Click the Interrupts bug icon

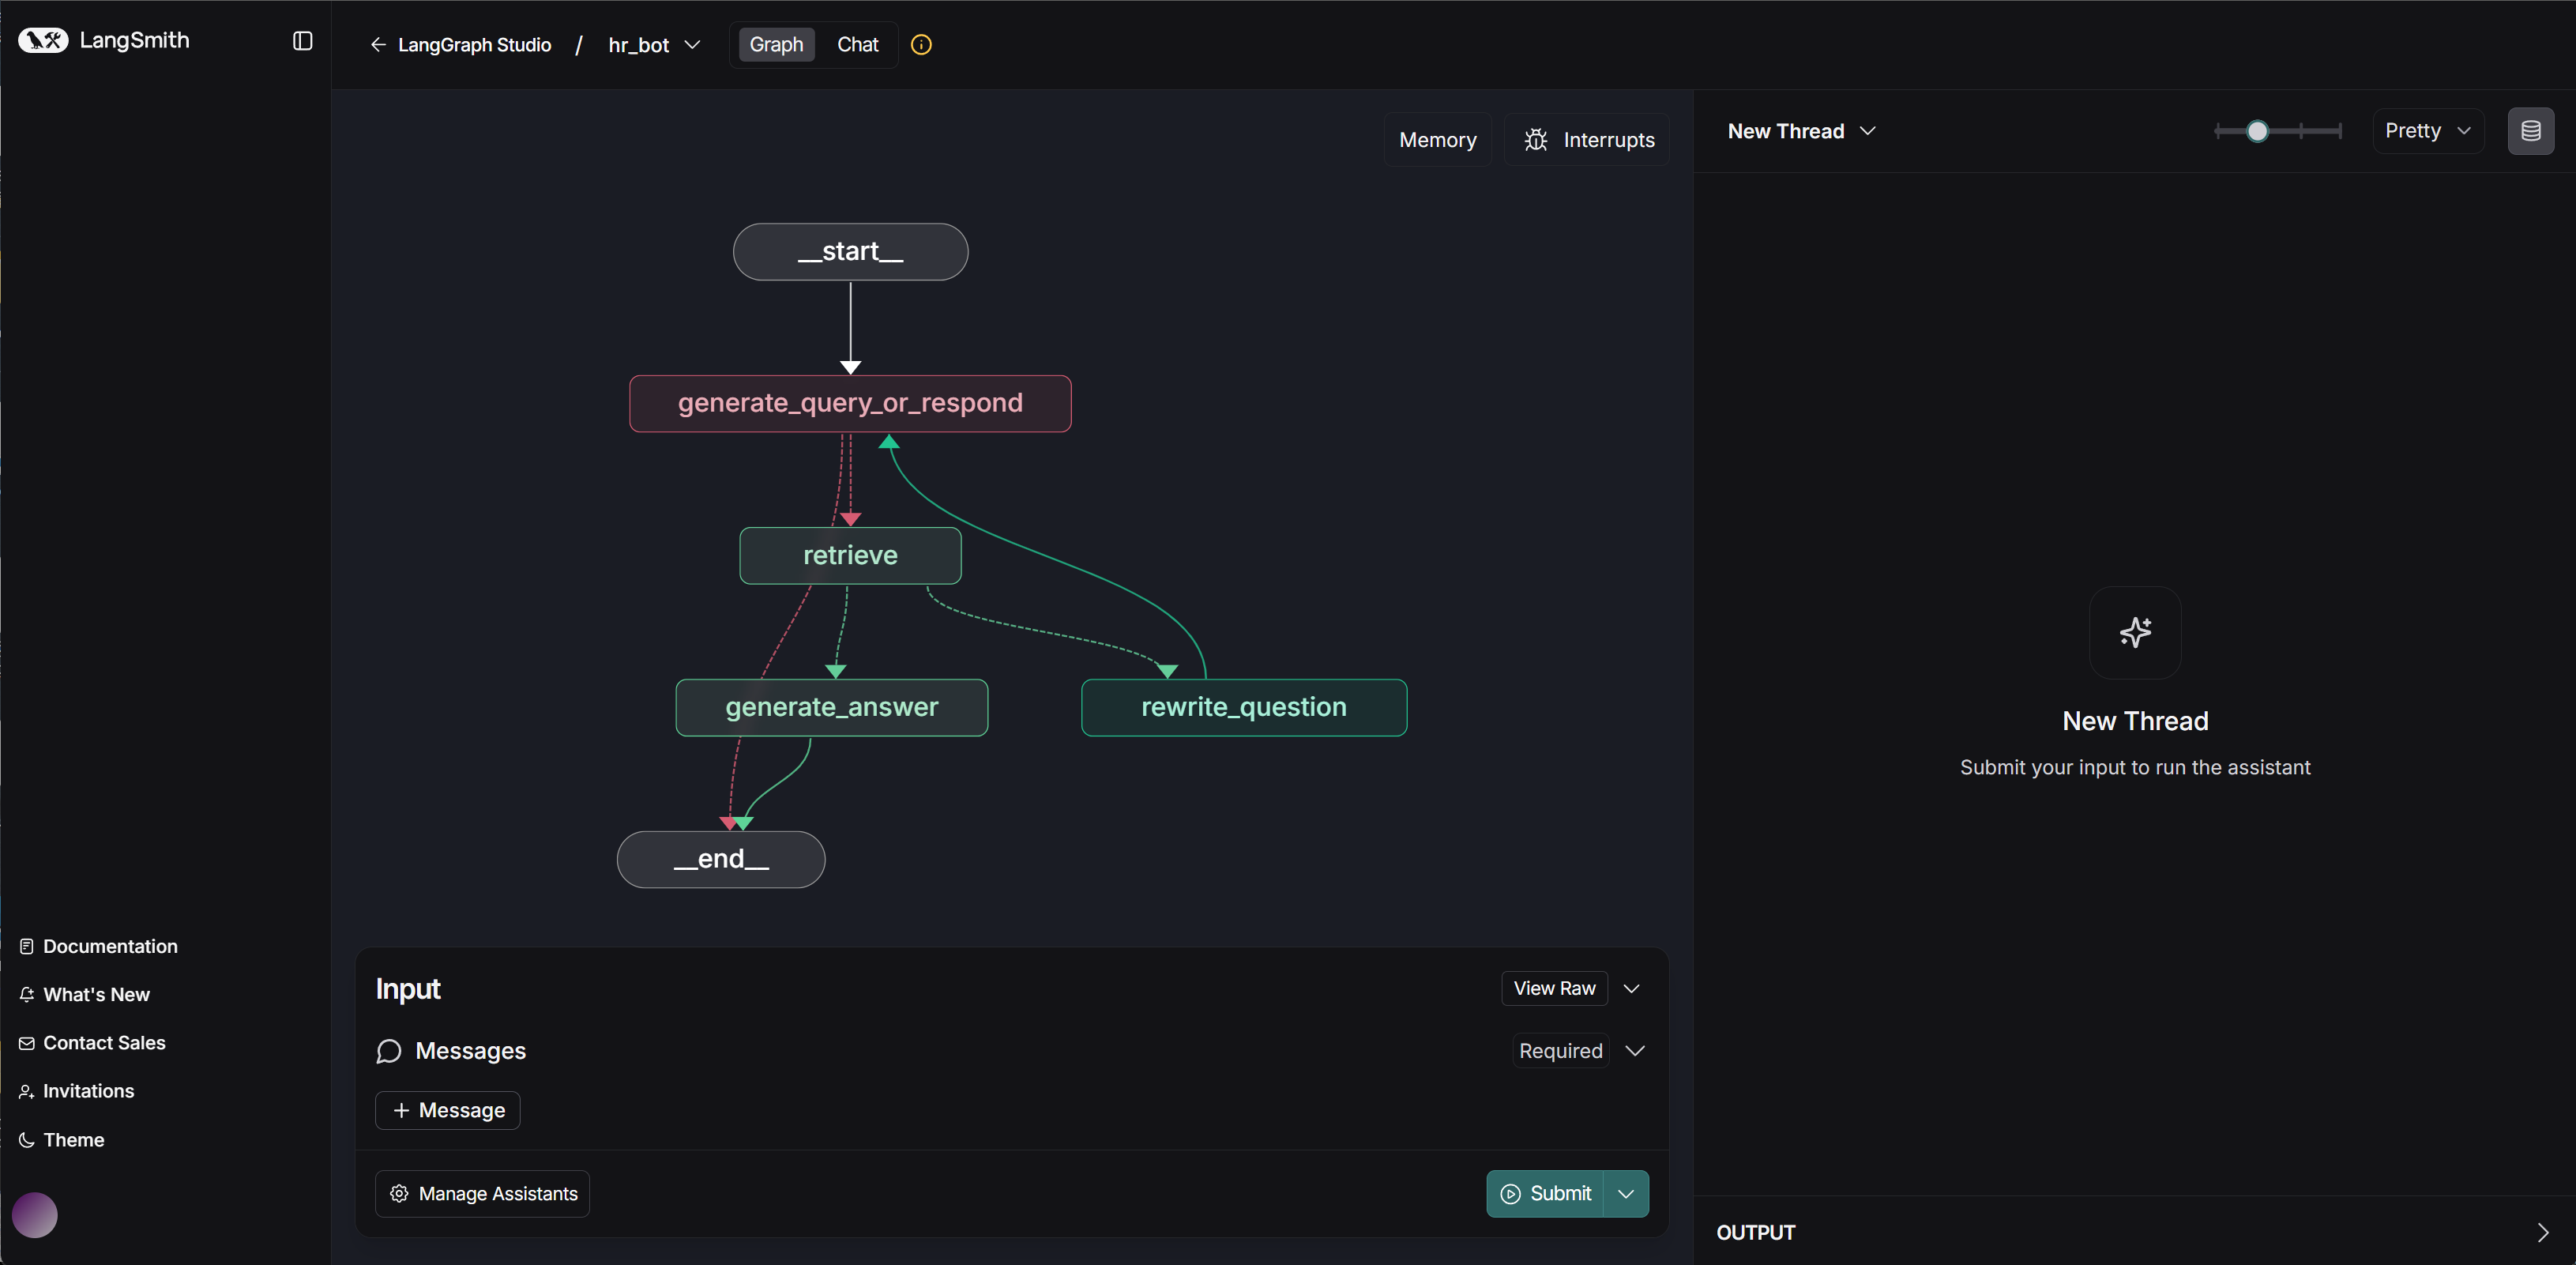(x=1536, y=140)
